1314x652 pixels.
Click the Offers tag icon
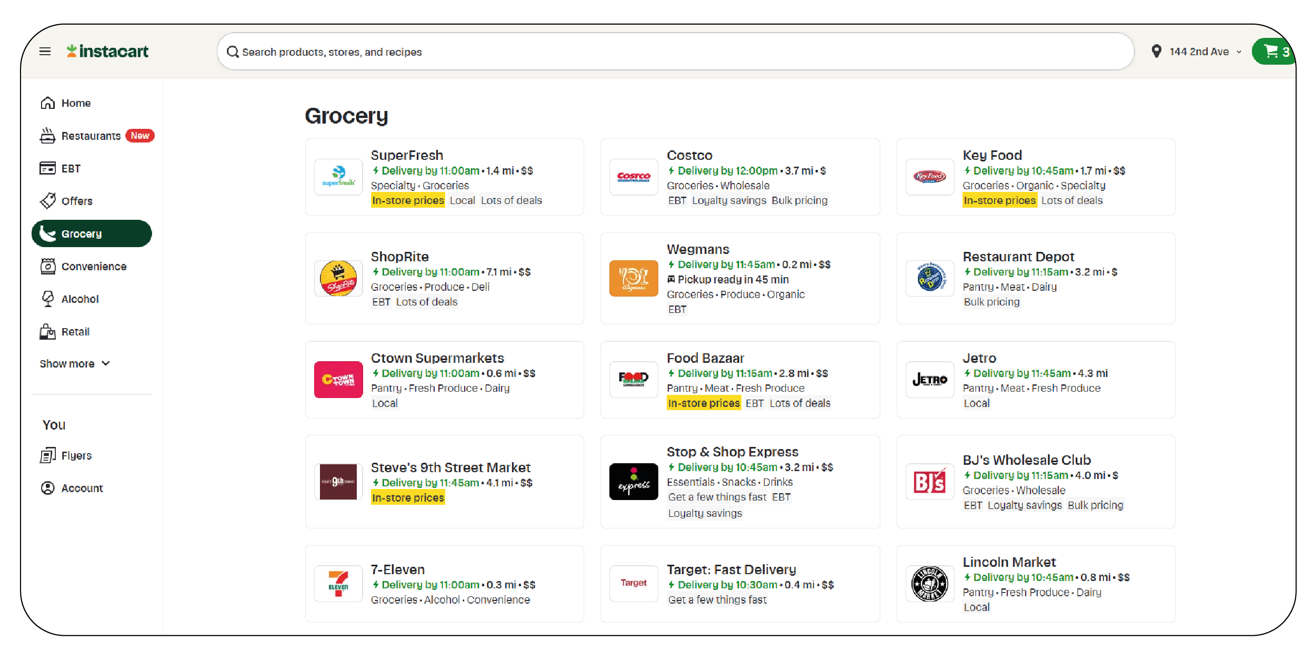click(x=48, y=201)
